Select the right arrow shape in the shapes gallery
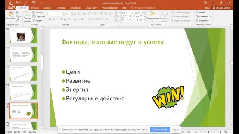 click(134, 16)
